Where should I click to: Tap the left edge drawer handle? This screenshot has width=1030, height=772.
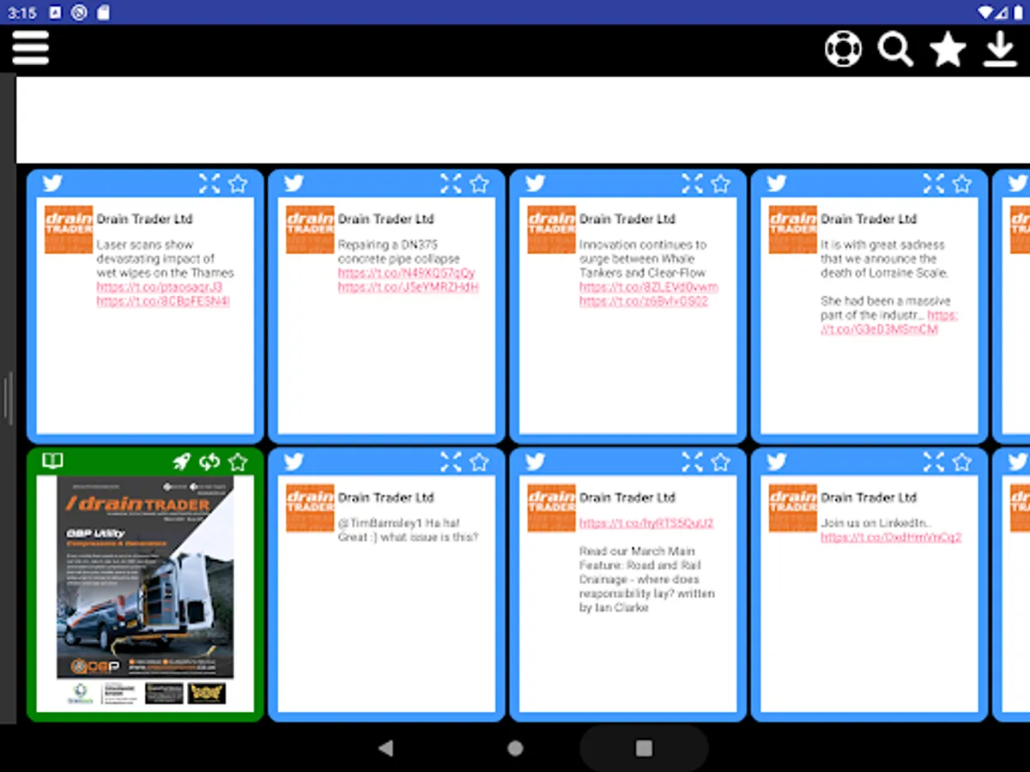pos(8,399)
